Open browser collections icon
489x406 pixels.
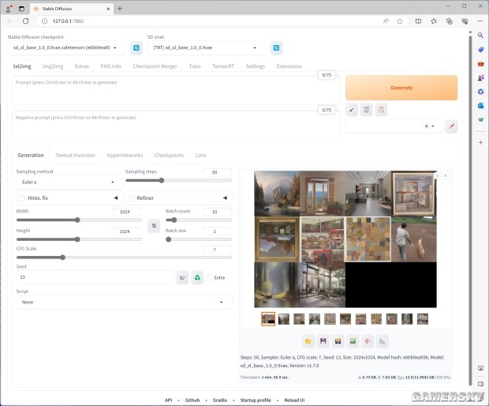click(449, 21)
